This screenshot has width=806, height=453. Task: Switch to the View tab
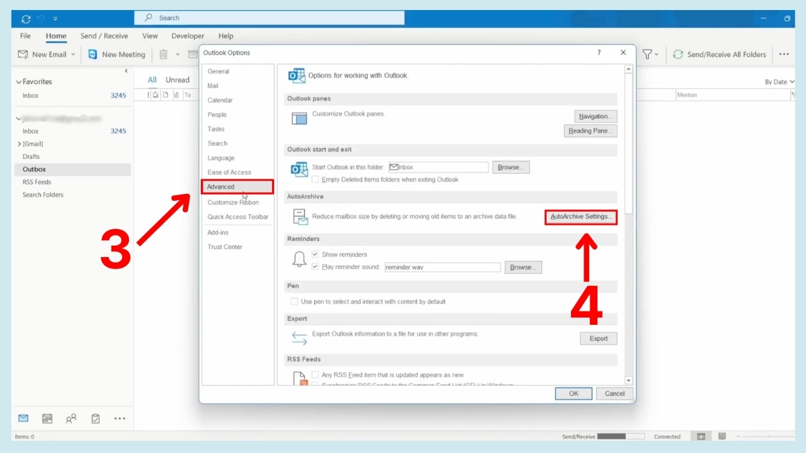point(150,36)
